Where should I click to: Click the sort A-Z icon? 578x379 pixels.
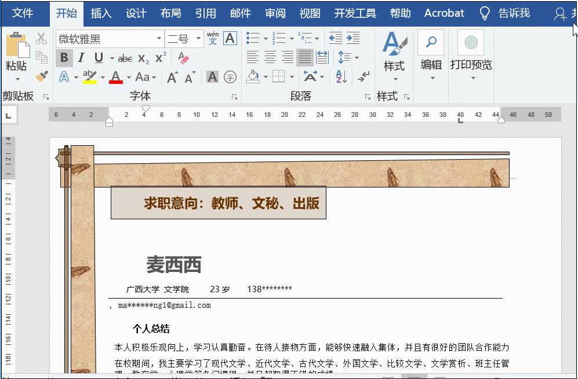point(341,76)
